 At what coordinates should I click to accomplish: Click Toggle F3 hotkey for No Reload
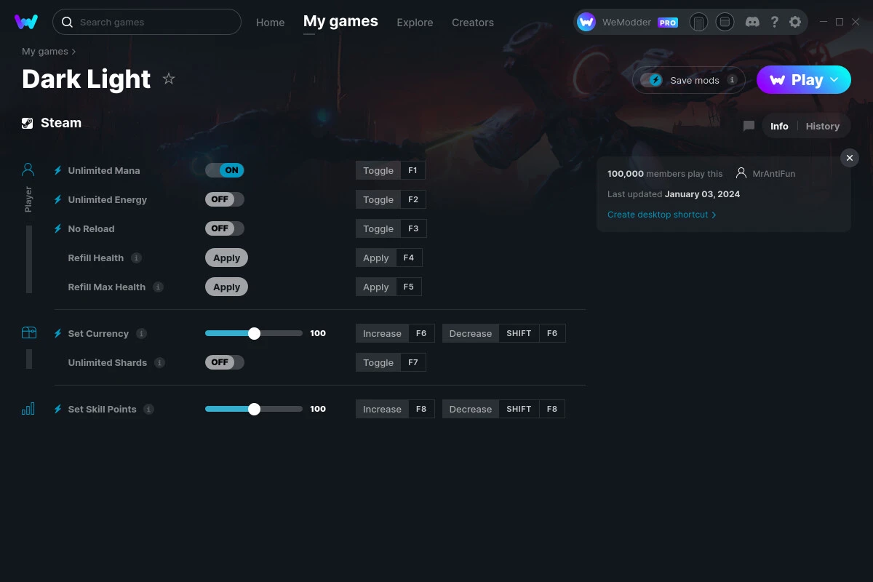pyautogui.click(x=391, y=228)
